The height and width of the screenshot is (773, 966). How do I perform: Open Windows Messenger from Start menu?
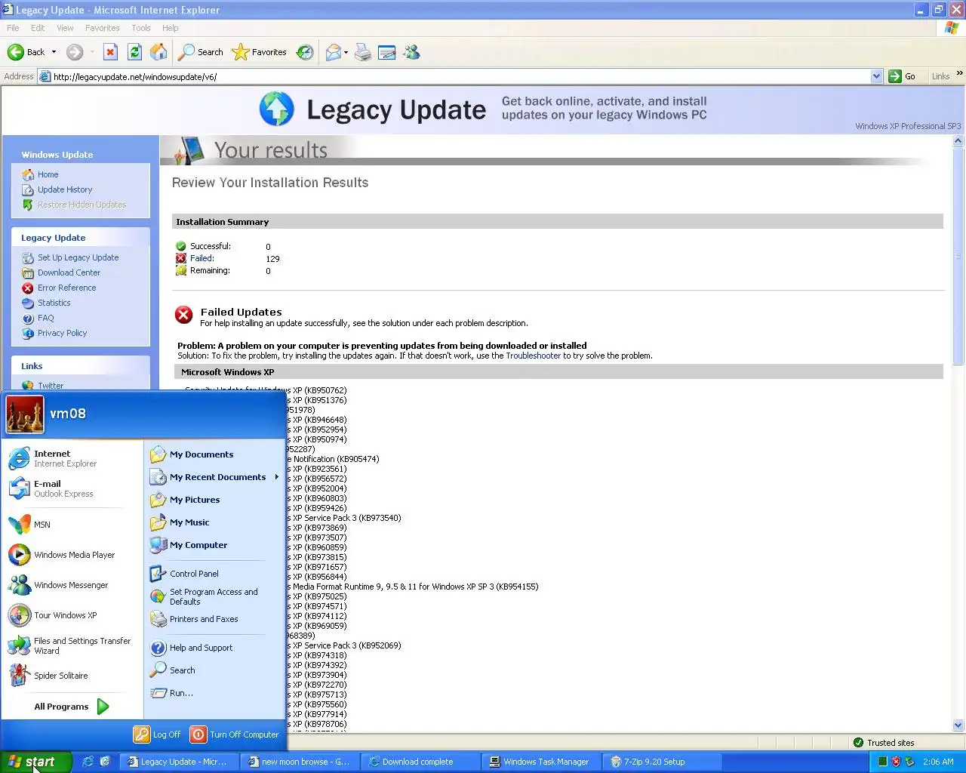[x=72, y=585]
